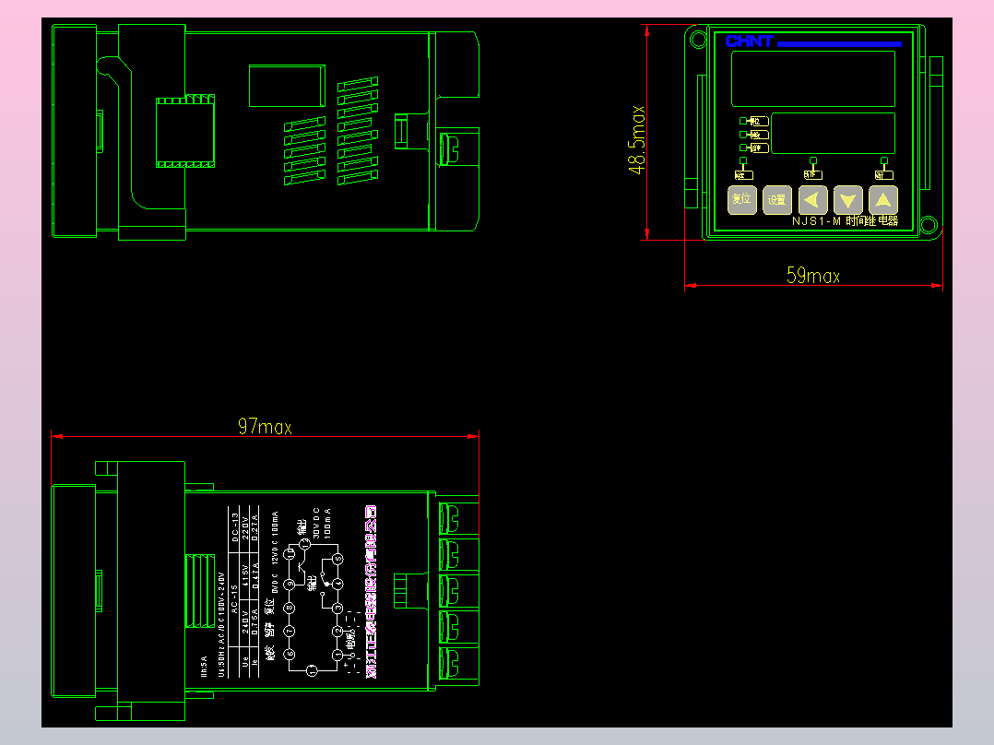
Task: Select the left arrow key on relay panel
Action: point(812,200)
